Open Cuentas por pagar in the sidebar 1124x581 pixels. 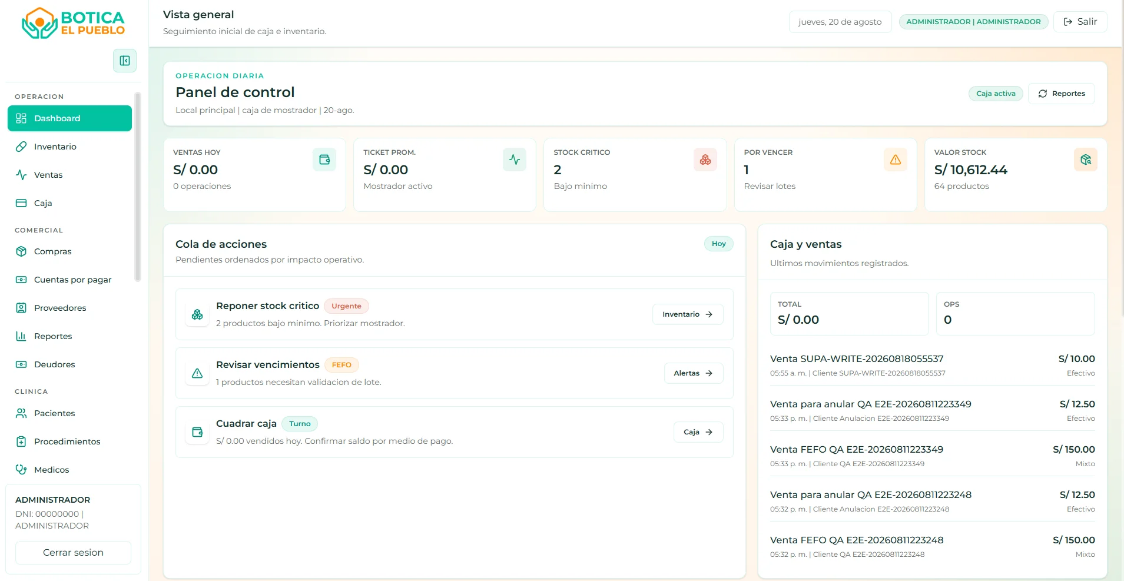tap(69, 280)
